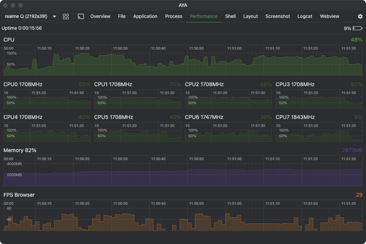
Task: Click the CPU6 1747MHz chart
Action: (x=228, y=132)
